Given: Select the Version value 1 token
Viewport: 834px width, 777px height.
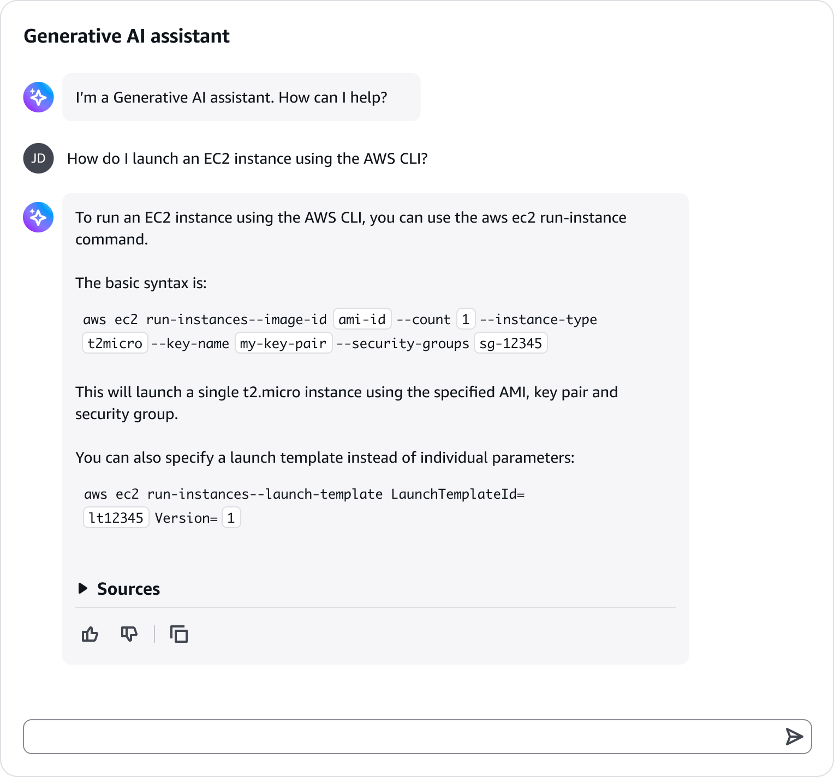Looking at the screenshot, I should click(x=231, y=518).
